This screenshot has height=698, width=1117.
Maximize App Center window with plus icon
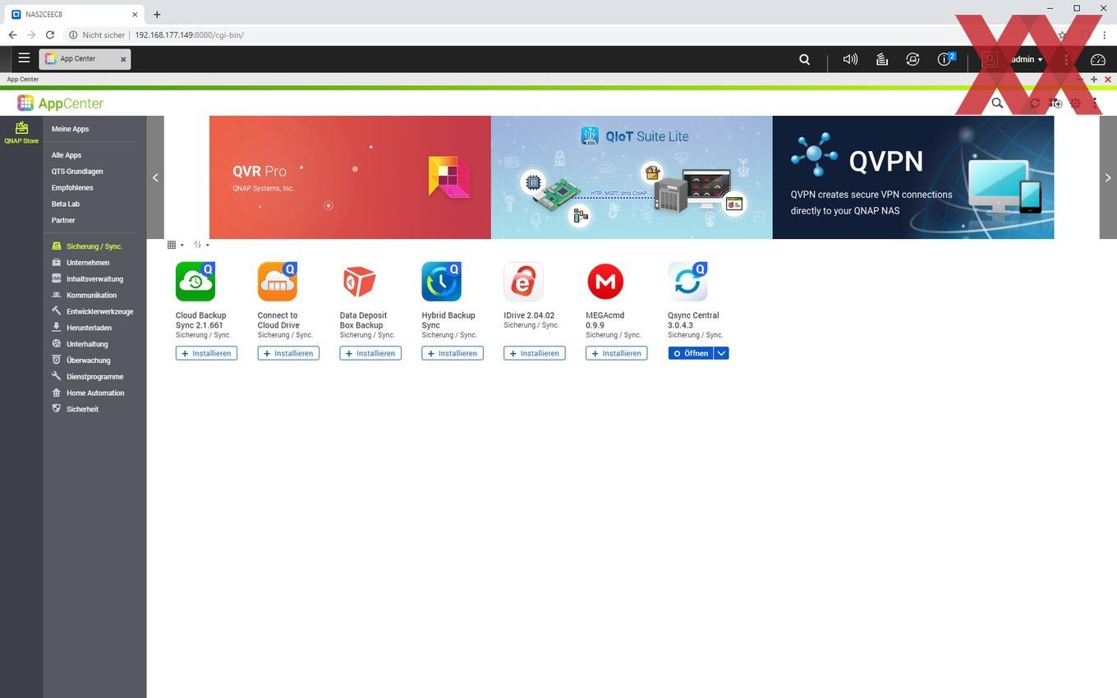[1094, 79]
